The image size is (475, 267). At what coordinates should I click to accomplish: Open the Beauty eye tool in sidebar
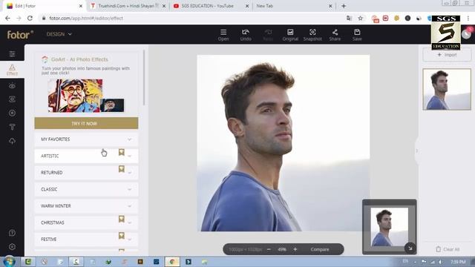coord(12,86)
